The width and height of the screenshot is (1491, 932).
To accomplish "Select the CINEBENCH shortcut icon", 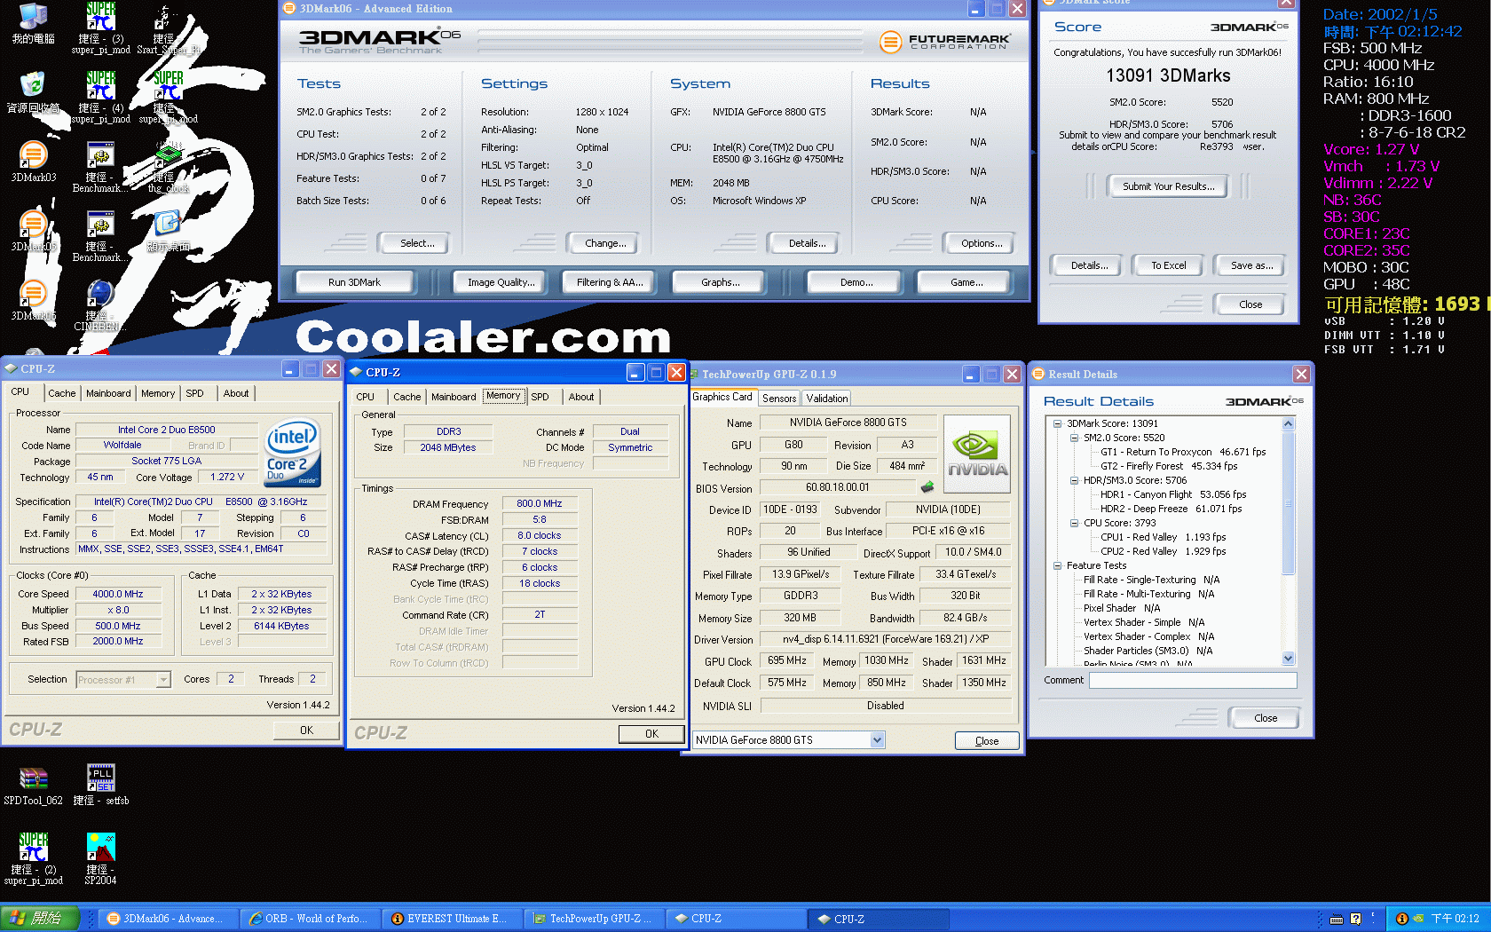I will (100, 305).
